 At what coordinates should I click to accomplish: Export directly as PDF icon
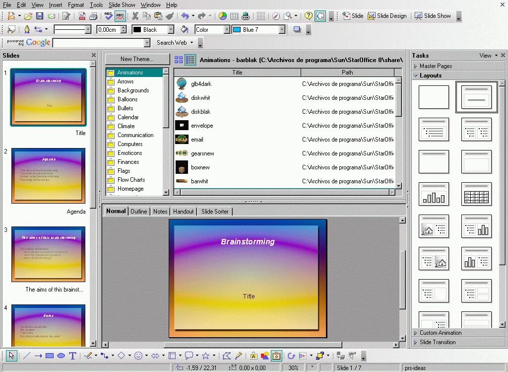[82, 16]
